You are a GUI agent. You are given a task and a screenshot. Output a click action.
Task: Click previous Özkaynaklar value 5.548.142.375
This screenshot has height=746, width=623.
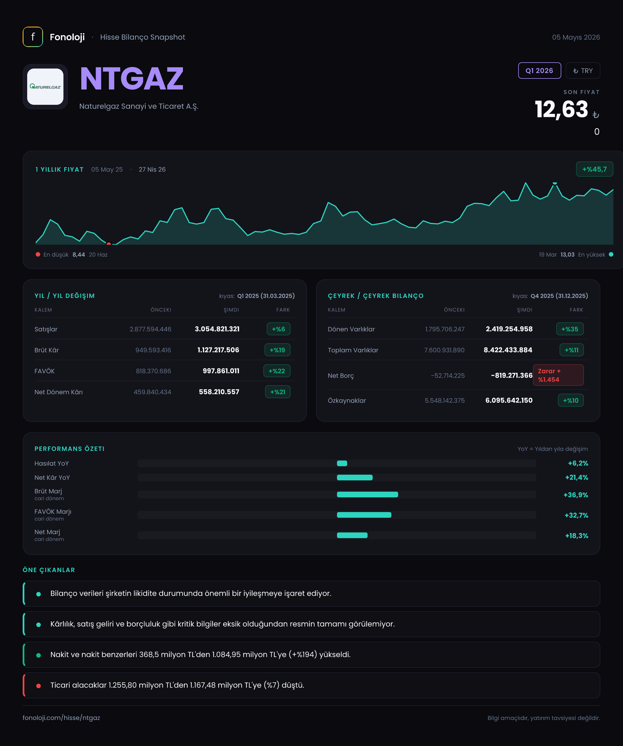click(445, 400)
